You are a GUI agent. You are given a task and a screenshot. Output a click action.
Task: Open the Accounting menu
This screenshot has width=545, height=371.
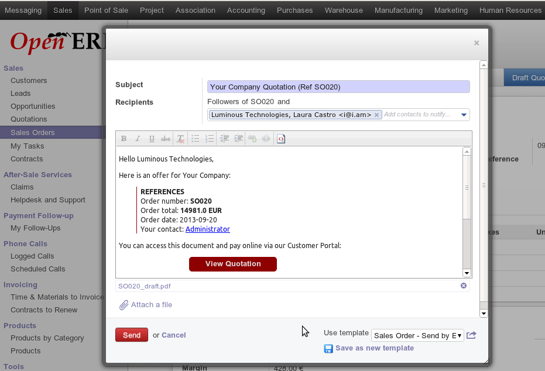pos(246,10)
